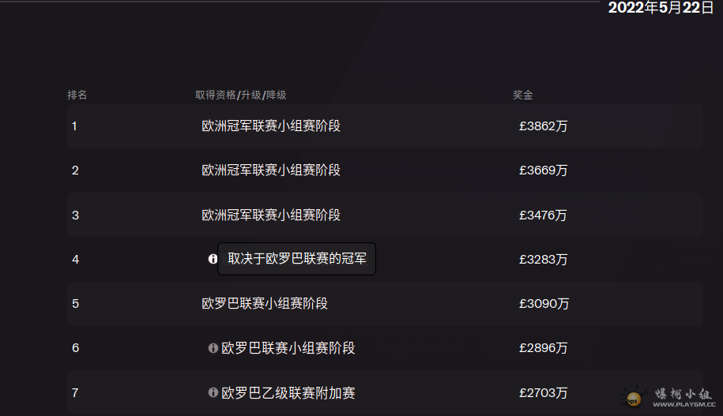
Task: Select the rank 3 row qualification text
Action: point(271,215)
